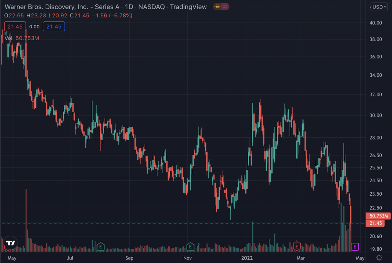Click the 30.00 price axis label
392x263 pixels.
click(x=376, y=115)
